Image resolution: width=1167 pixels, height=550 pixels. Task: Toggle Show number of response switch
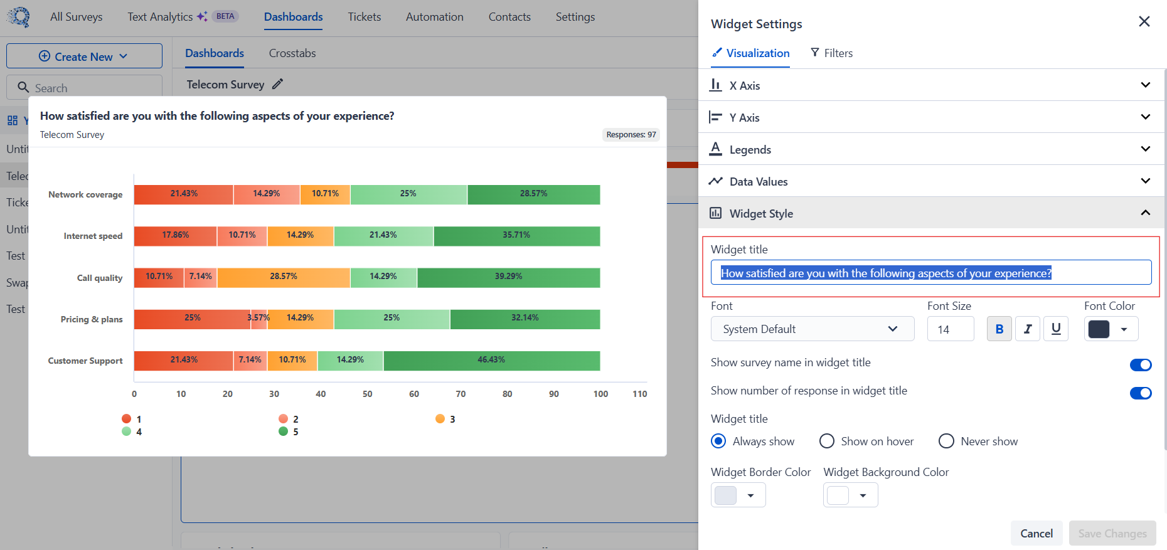pos(1141,393)
